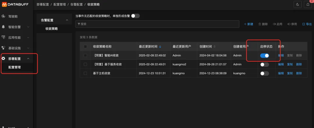Select 收敛策略 in side panel
The width and height of the screenshot is (314, 128).
[52, 29]
